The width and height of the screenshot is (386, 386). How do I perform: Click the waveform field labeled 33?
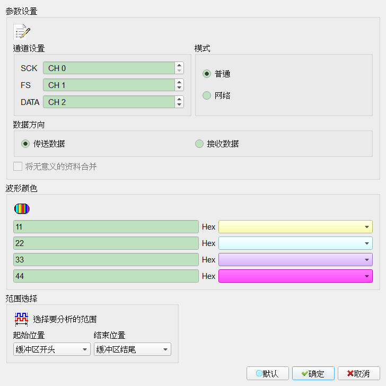click(x=106, y=259)
